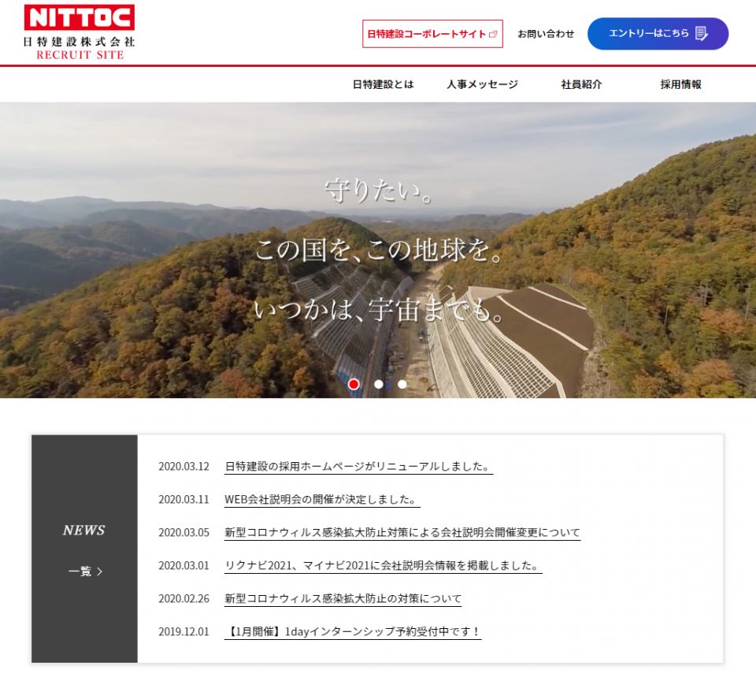Select the second slider dot
The height and width of the screenshot is (673, 756).
[x=379, y=384]
